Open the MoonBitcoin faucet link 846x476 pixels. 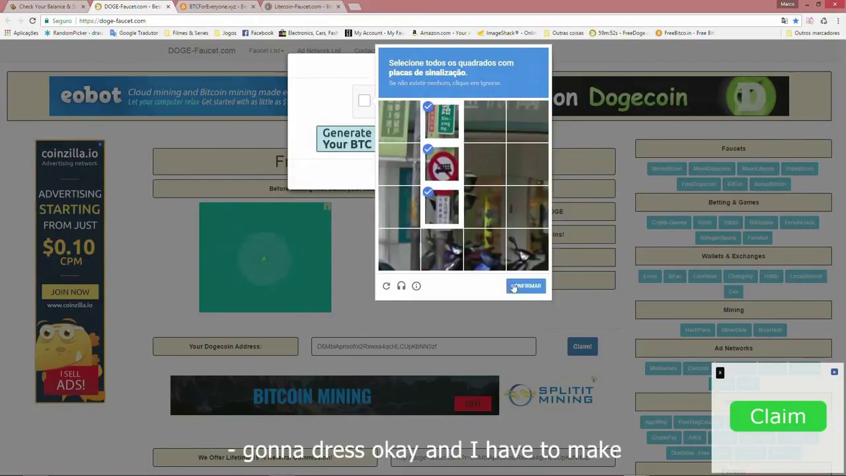coord(667,169)
